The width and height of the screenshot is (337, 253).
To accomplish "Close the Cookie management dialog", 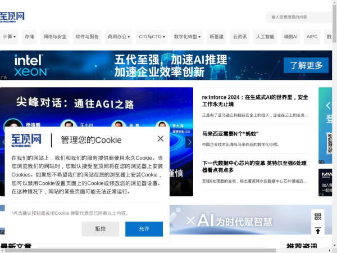I will coord(160,139).
